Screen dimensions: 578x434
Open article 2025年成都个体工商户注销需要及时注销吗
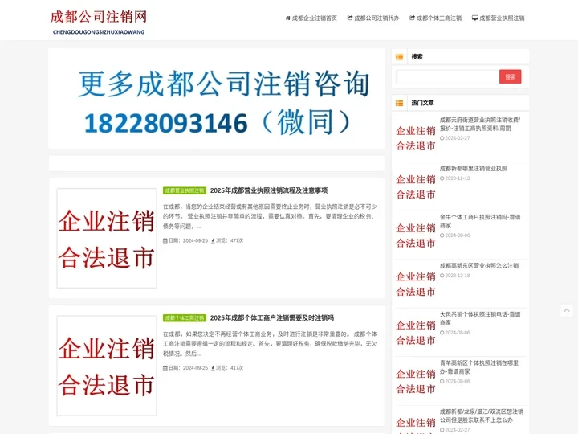271,317
